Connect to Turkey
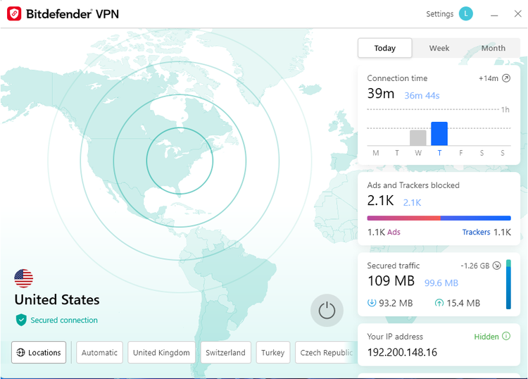The height and width of the screenshot is (379, 528). point(272,352)
